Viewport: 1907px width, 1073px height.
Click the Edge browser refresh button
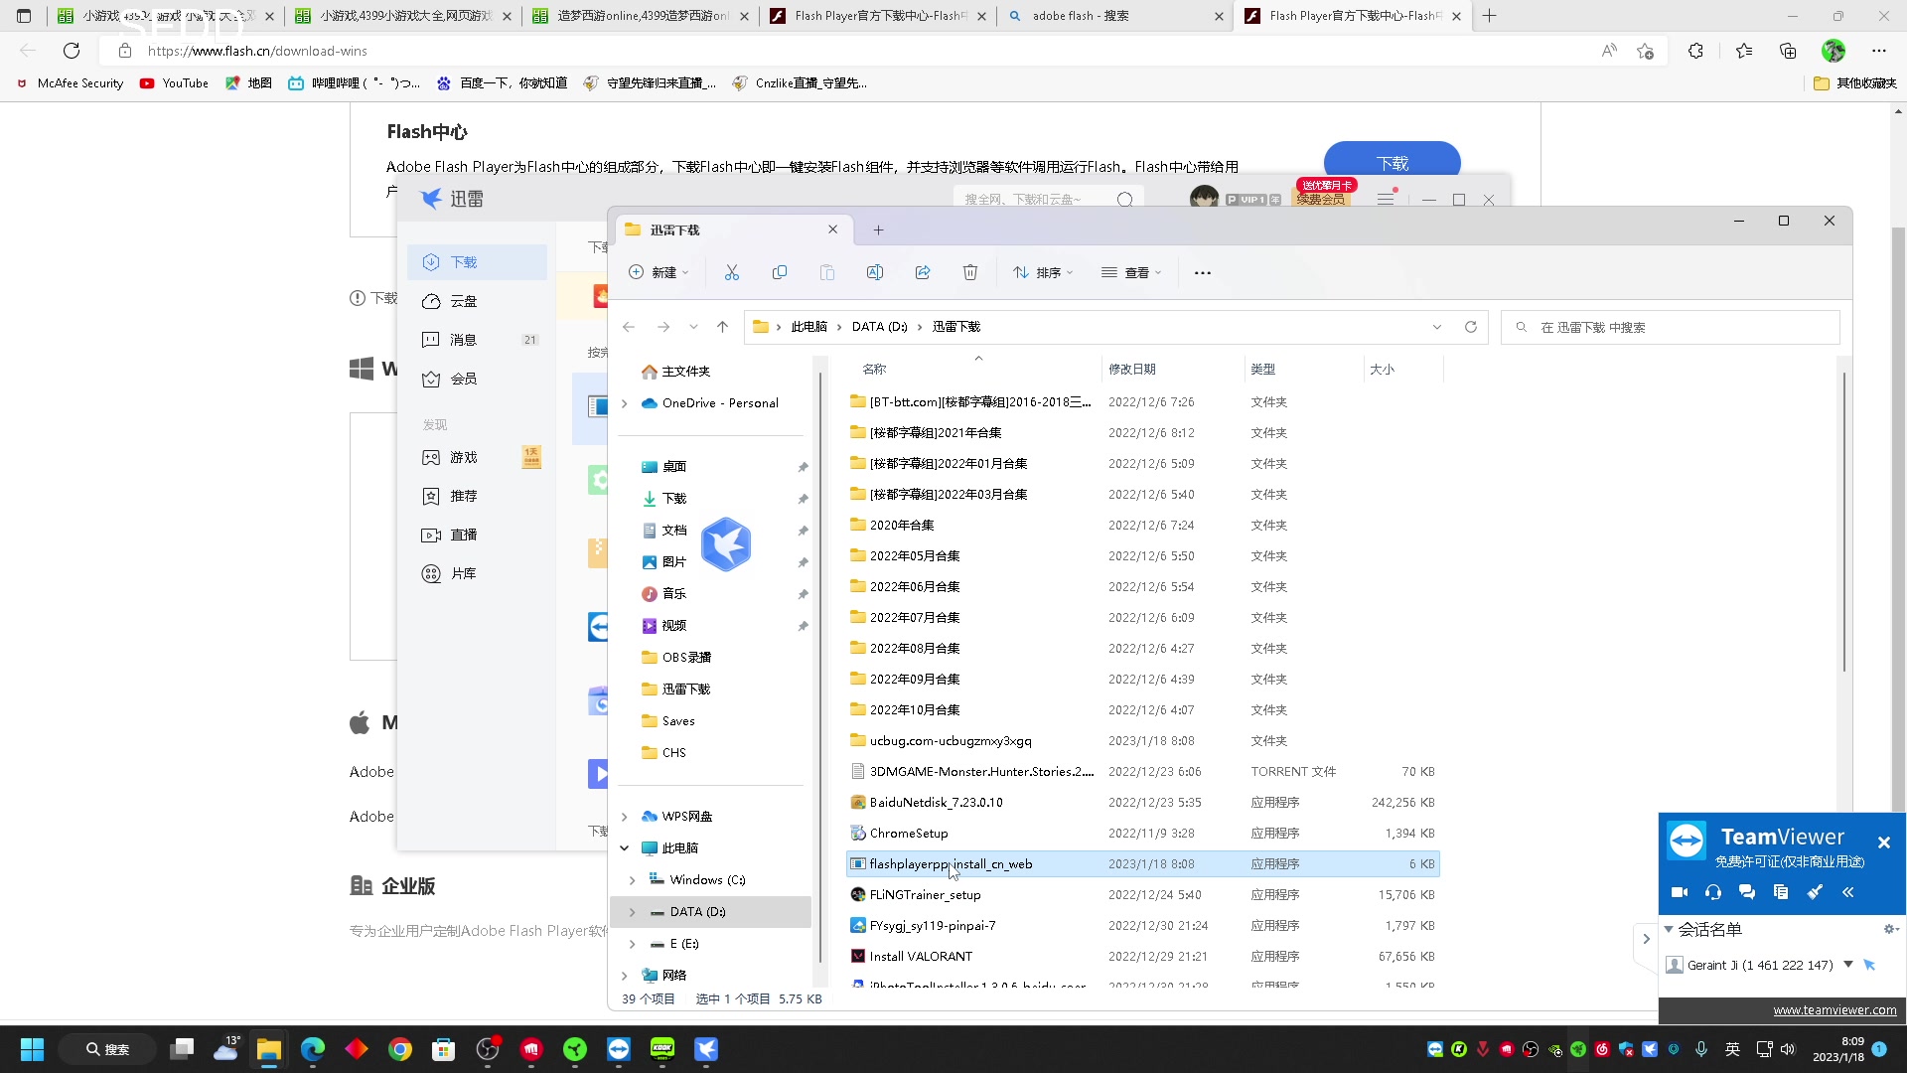pyautogui.click(x=72, y=51)
